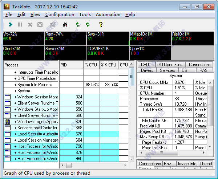218x179 pixels.
Task: Switch to the All Open Files tab
Action: point(170,65)
